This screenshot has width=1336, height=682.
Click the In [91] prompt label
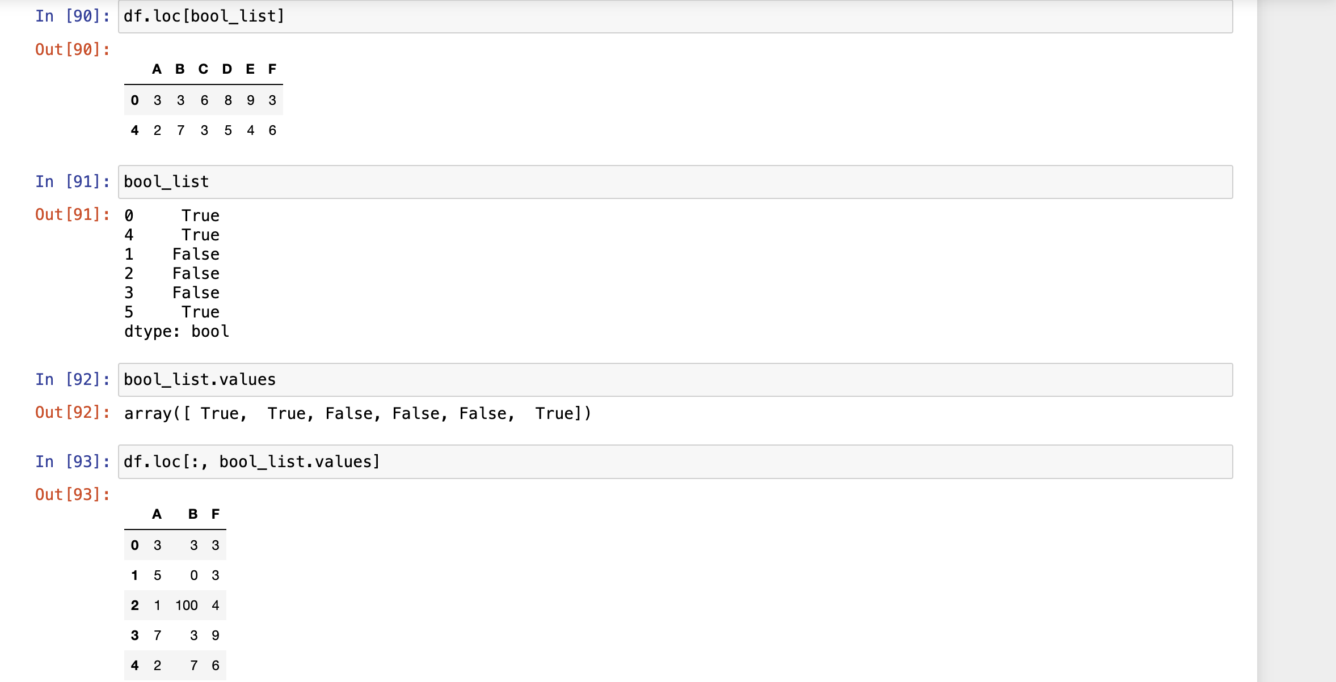(x=73, y=182)
